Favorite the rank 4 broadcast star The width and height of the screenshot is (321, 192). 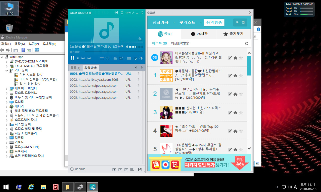241,131
